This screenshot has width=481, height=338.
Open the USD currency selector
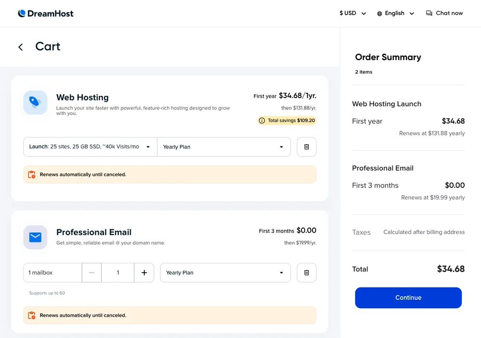[353, 13]
